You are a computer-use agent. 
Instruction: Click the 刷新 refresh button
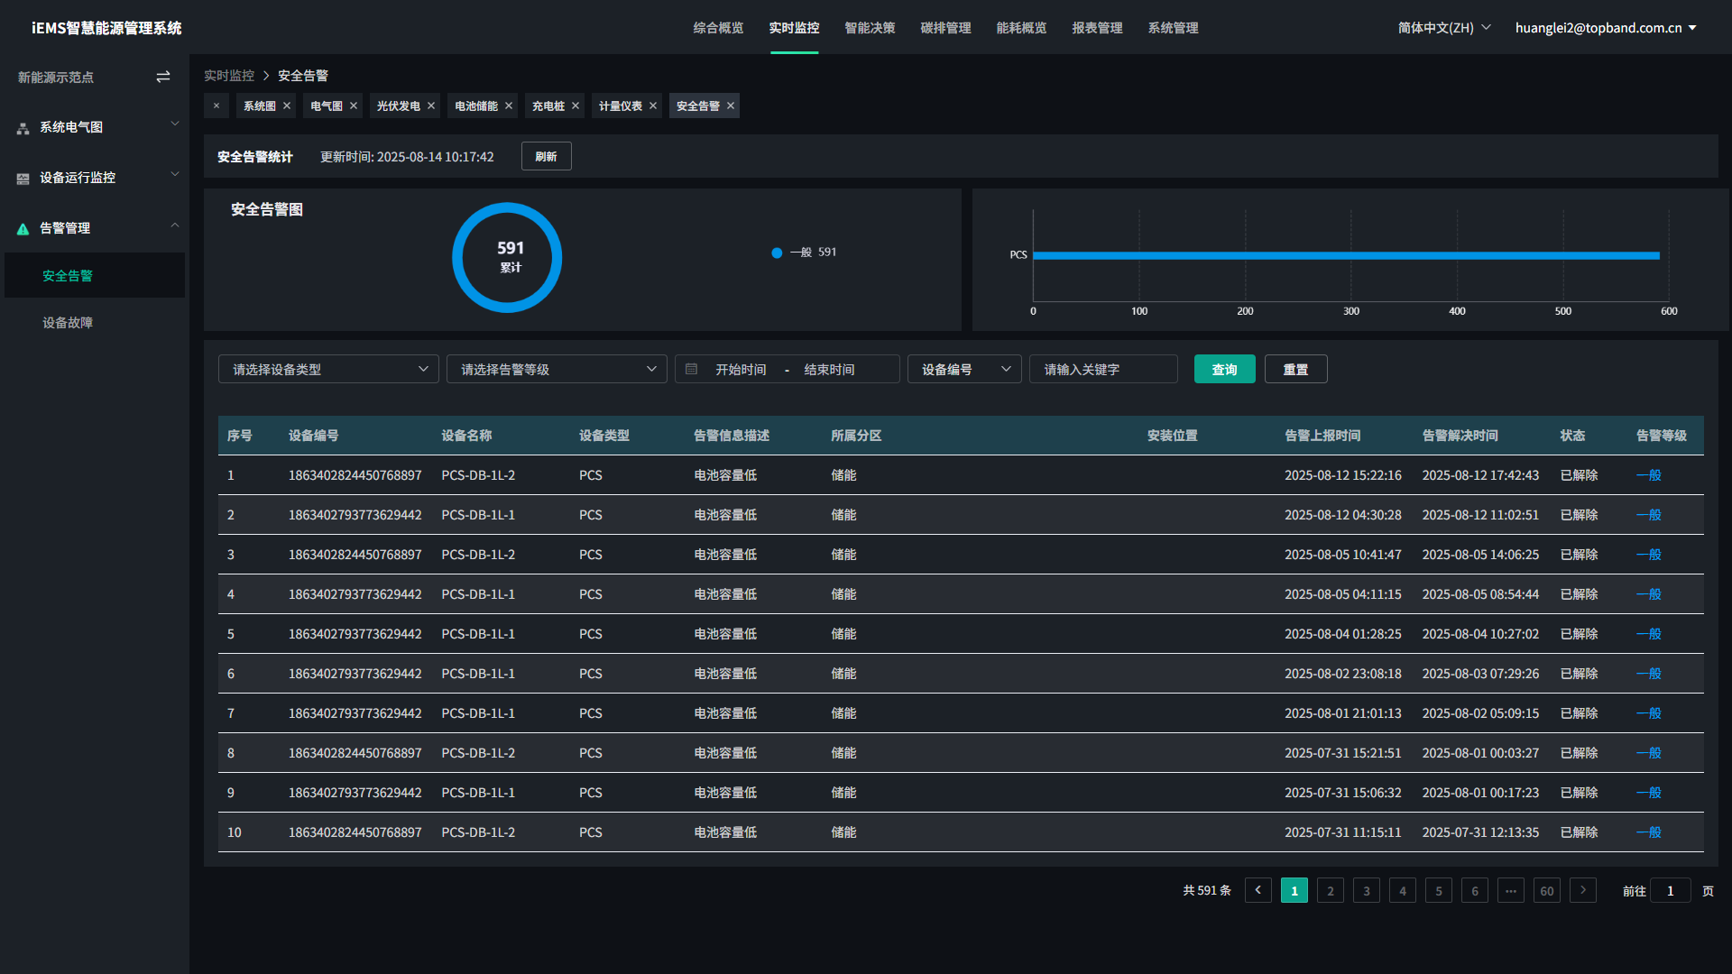pos(546,156)
